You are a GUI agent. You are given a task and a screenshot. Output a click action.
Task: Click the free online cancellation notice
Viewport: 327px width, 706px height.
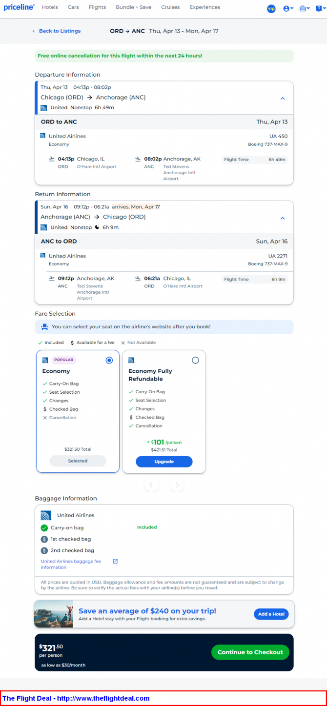click(x=164, y=56)
